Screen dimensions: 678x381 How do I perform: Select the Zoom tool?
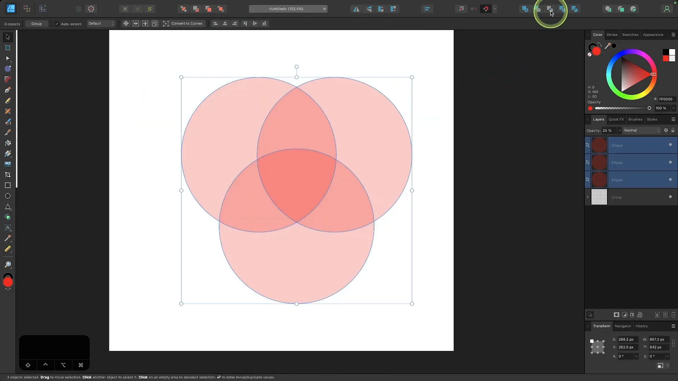coord(8,265)
